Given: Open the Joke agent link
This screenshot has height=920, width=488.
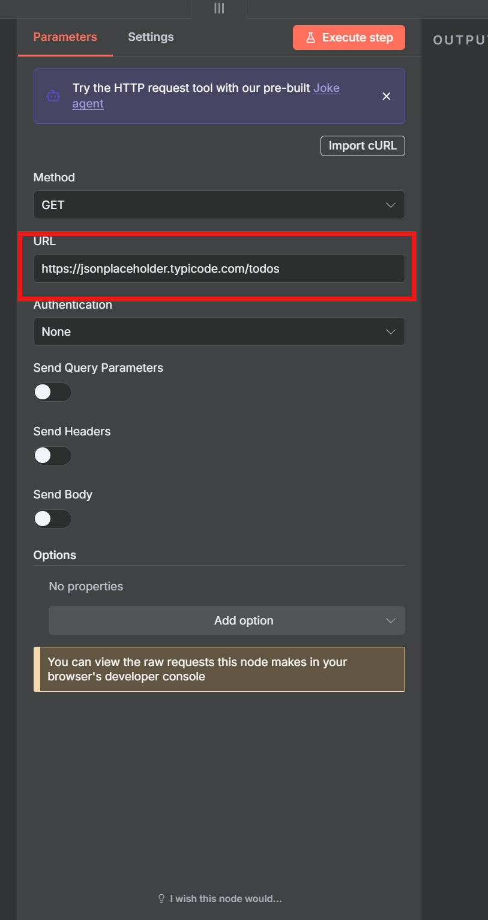Looking at the screenshot, I should pos(326,88).
